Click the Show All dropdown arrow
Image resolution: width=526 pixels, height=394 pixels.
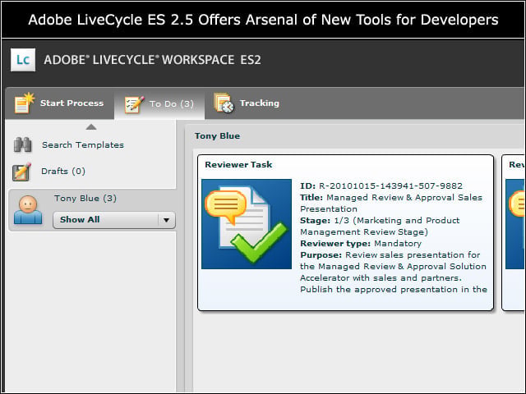pyautogui.click(x=166, y=220)
